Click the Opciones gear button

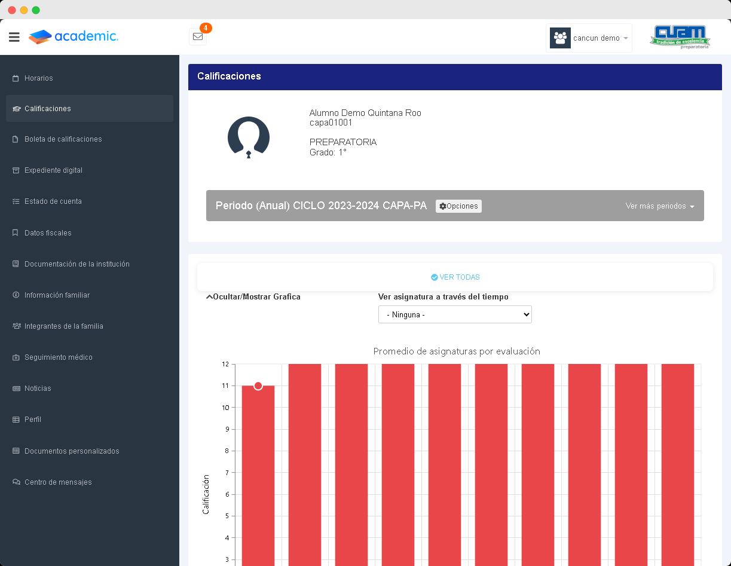click(x=458, y=206)
